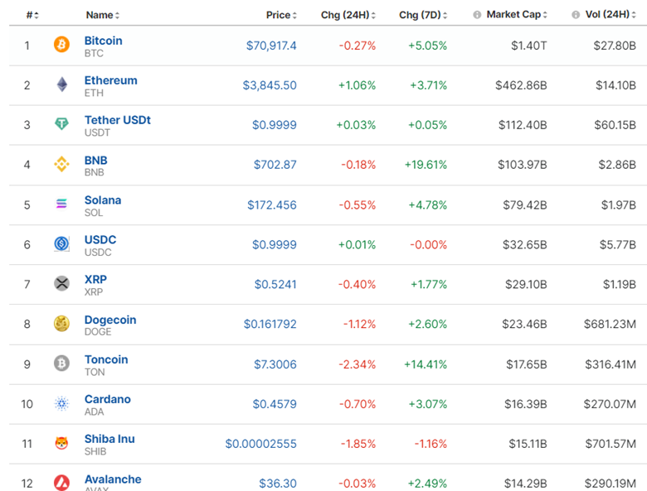
Task: Click Toncoin price $7.3006
Action: click(275, 364)
